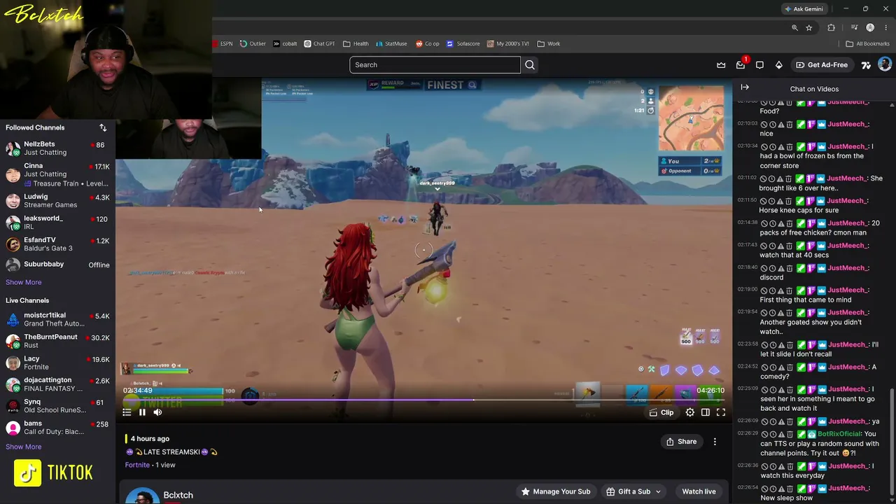Jump to chat timestamp 02:26:54
The width and height of the screenshot is (896, 504).
coord(748,488)
